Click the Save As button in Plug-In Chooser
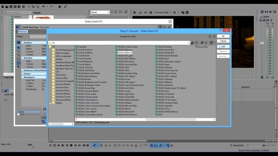The image size is (278, 156). 223,56
